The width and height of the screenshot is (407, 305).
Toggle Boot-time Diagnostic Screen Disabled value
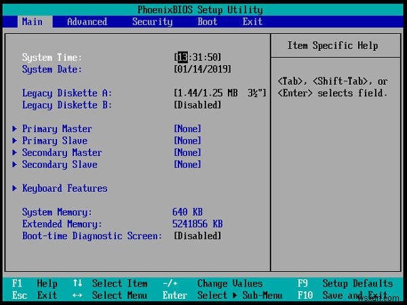(197, 236)
